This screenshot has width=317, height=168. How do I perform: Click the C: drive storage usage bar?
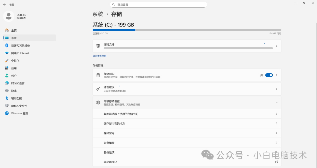click(x=187, y=30)
